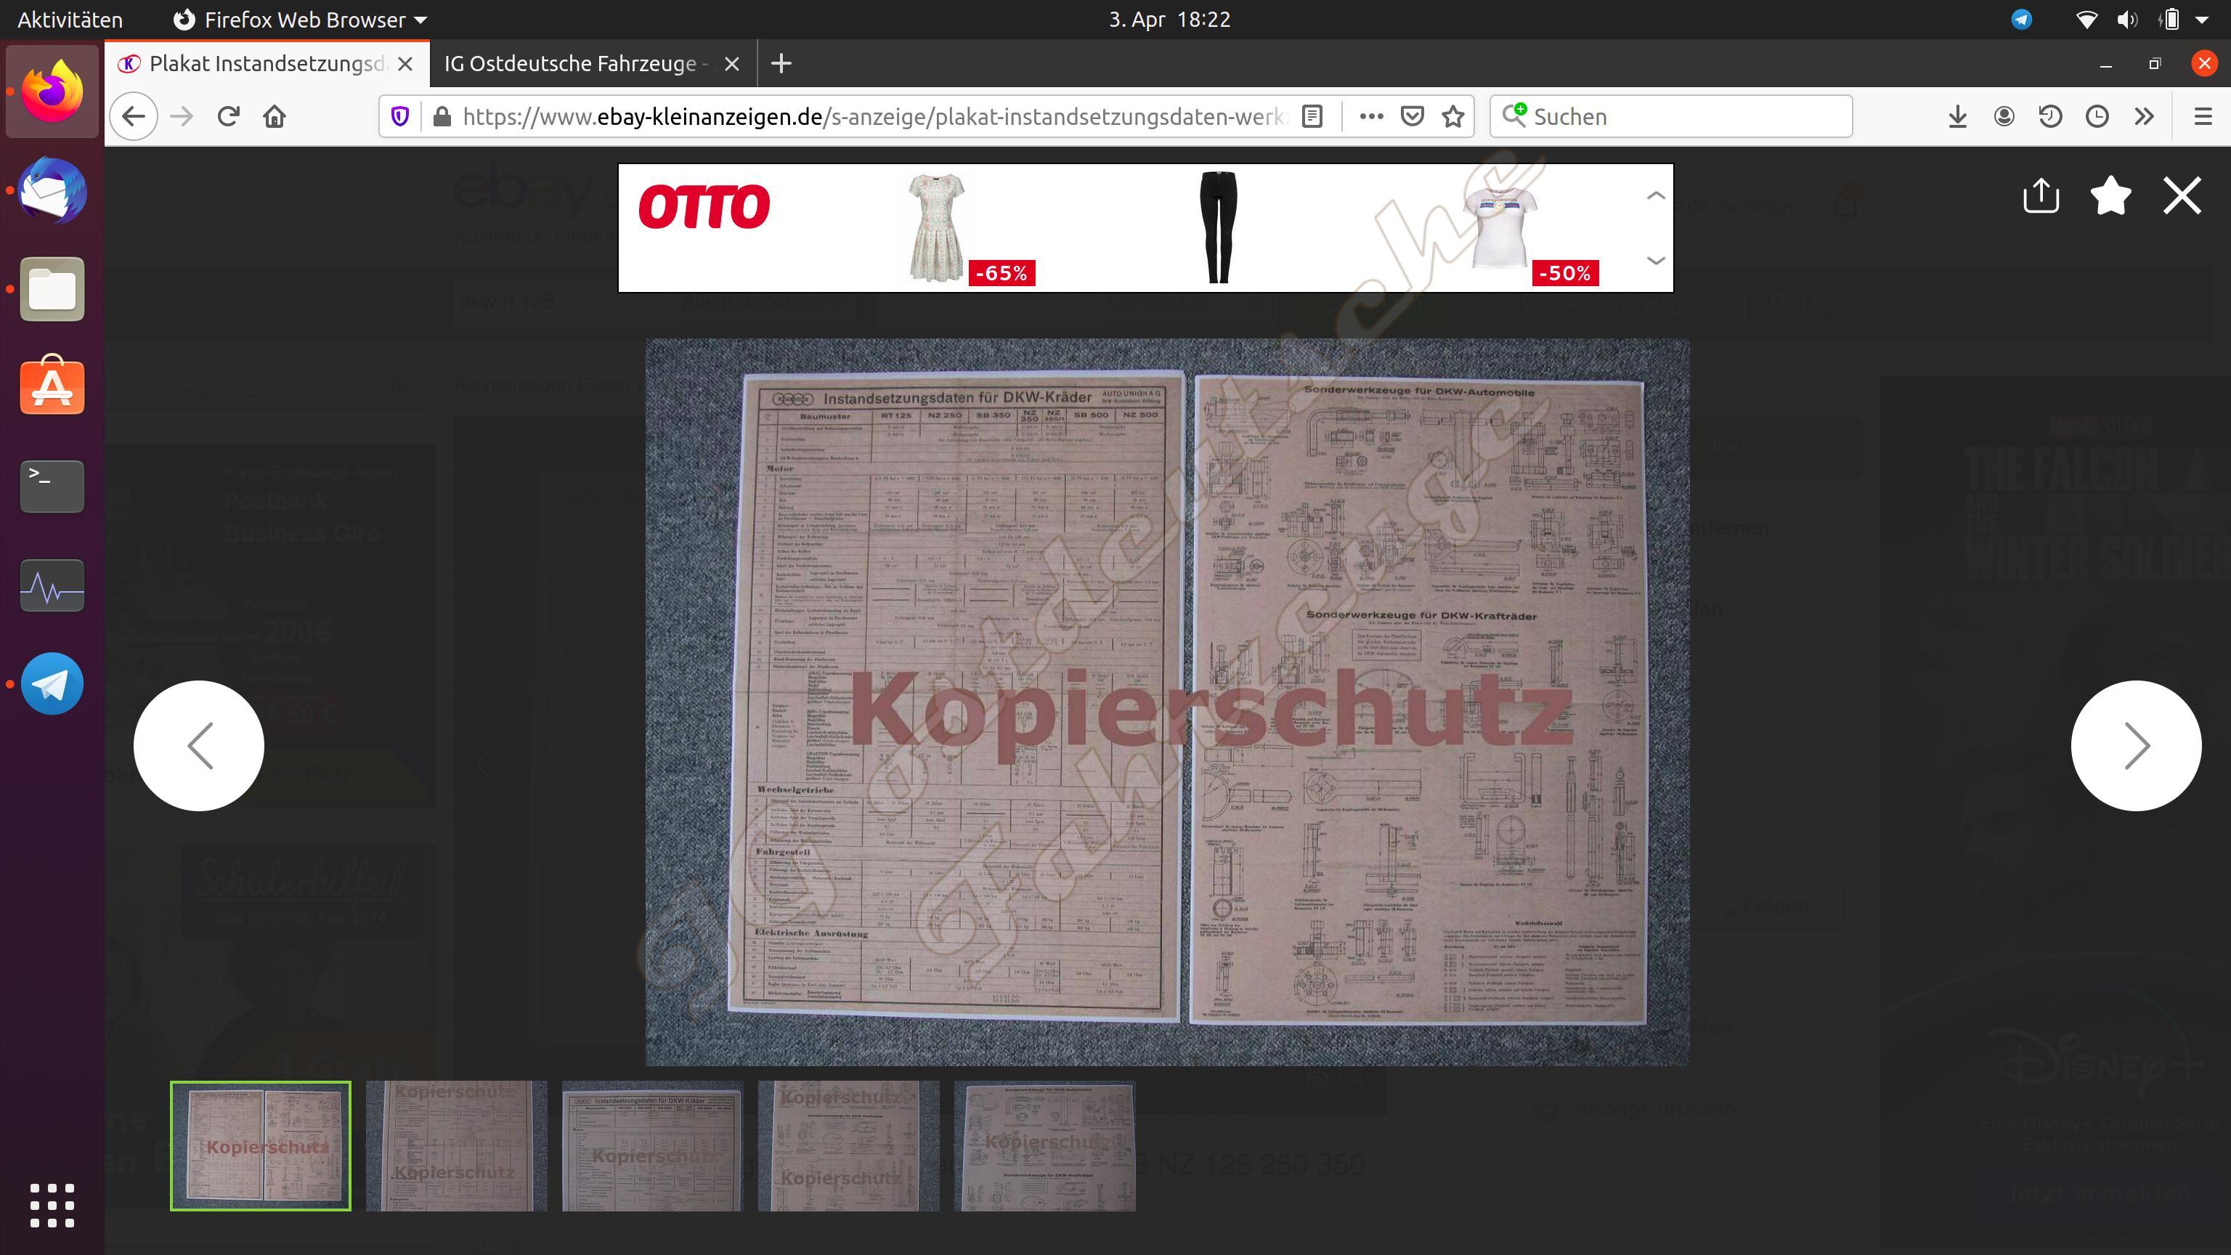Show the previous gallery image
Image resolution: width=2231 pixels, height=1255 pixels.
[x=198, y=745]
